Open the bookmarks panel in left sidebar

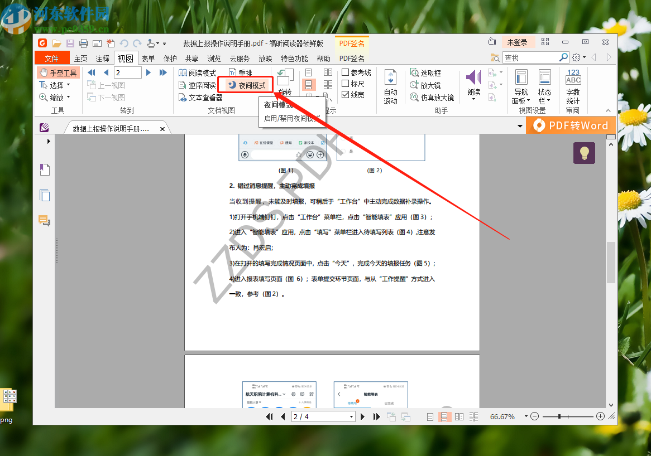click(x=45, y=169)
